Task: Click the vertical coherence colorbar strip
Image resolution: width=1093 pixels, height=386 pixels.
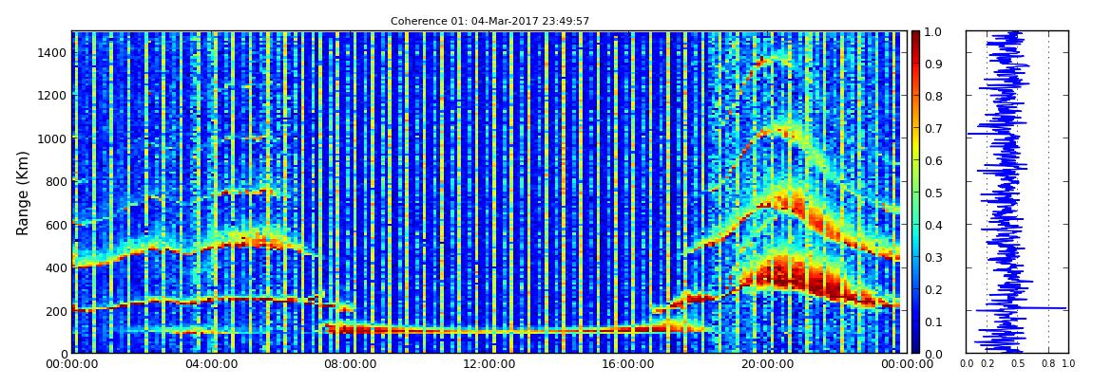Action: click(x=915, y=192)
